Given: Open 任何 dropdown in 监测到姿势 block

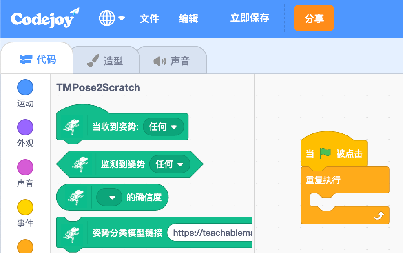Looking at the screenshot, I should click(x=170, y=164).
